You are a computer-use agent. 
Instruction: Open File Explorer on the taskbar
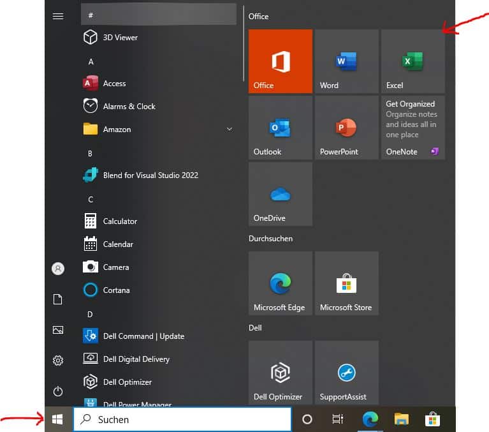402,419
